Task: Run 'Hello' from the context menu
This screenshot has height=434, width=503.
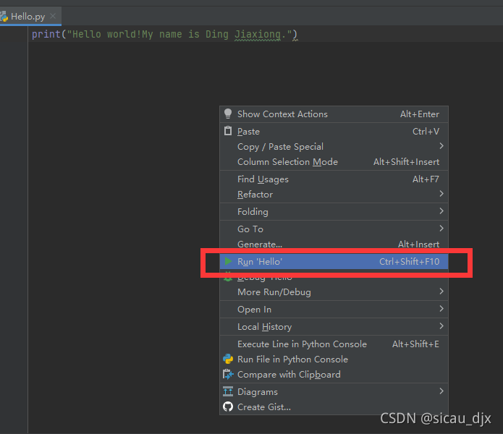Action: (334, 262)
